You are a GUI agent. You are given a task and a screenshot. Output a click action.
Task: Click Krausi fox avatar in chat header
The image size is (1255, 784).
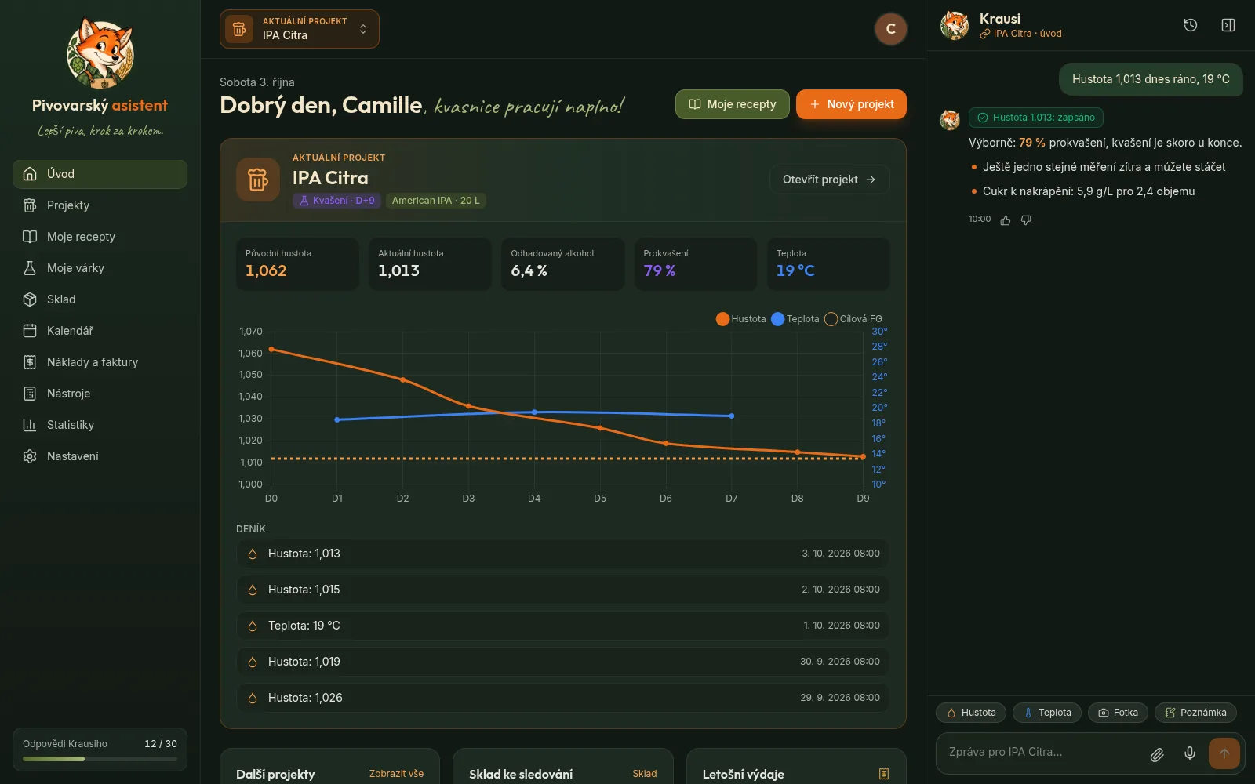tap(955, 25)
